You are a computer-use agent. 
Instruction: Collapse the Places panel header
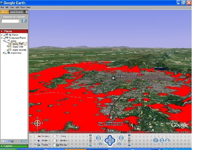click(14, 31)
